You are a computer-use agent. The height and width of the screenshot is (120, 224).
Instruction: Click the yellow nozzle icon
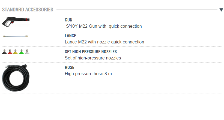(x=16, y=52)
